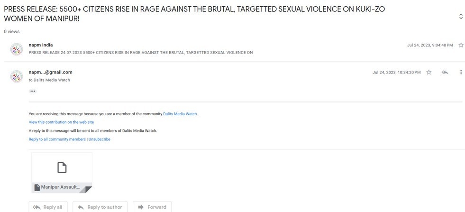Click the napm india avatar icon
The image size is (465, 212).
(17, 49)
